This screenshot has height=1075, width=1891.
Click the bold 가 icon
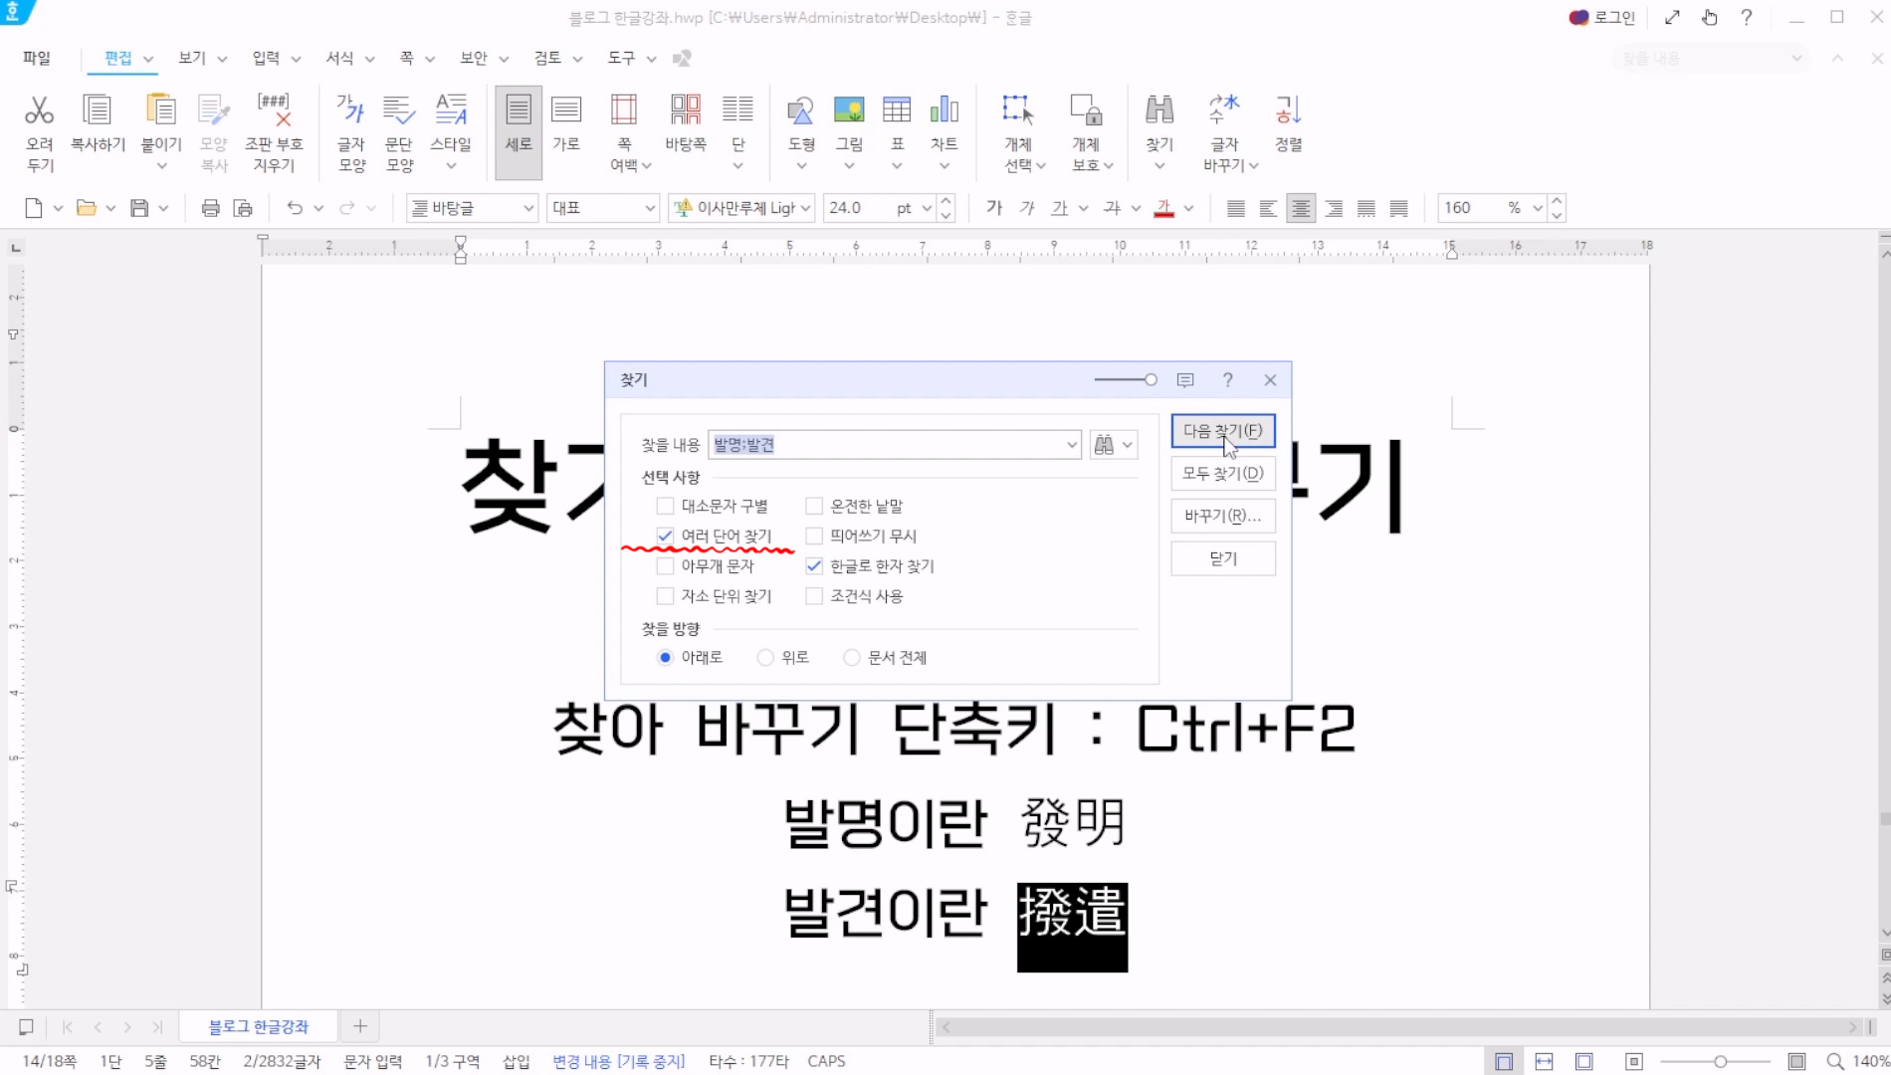point(993,208)
